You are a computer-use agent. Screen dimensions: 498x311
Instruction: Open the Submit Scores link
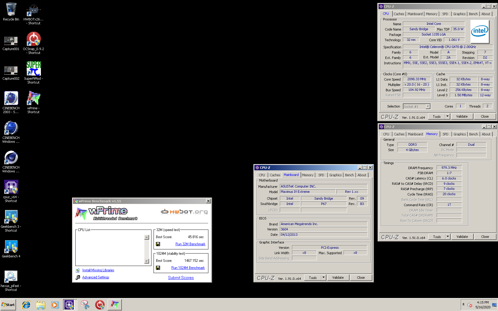coord(181,278)
